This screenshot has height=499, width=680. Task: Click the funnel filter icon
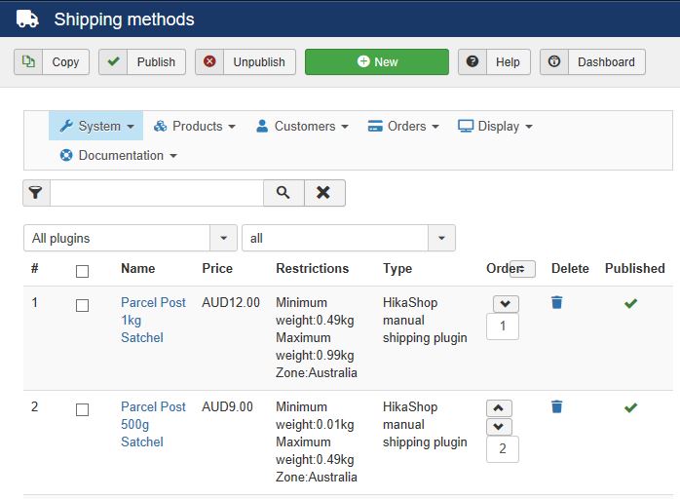[x=36, y=193]
